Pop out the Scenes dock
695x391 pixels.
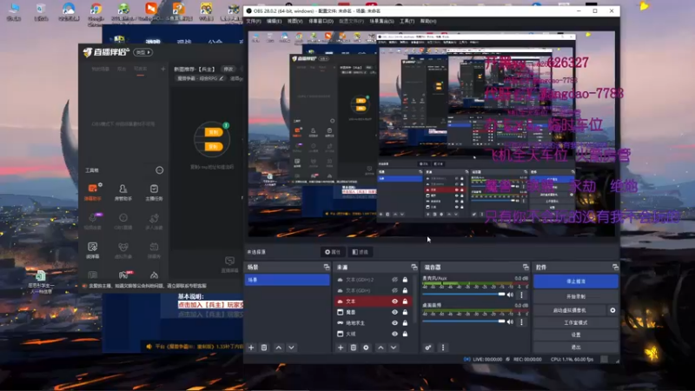(327, 267)
